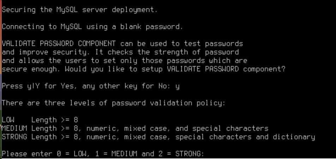Click the "secure enough." text
The width and height of the screenshot is (336, 159).
(x=31, y=69)
